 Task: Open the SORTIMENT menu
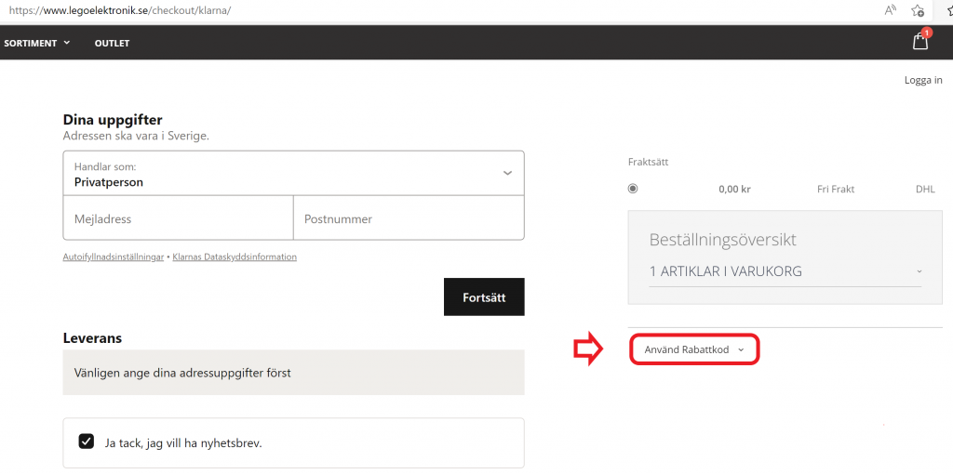pyautogui.click(x=37, y=43)
